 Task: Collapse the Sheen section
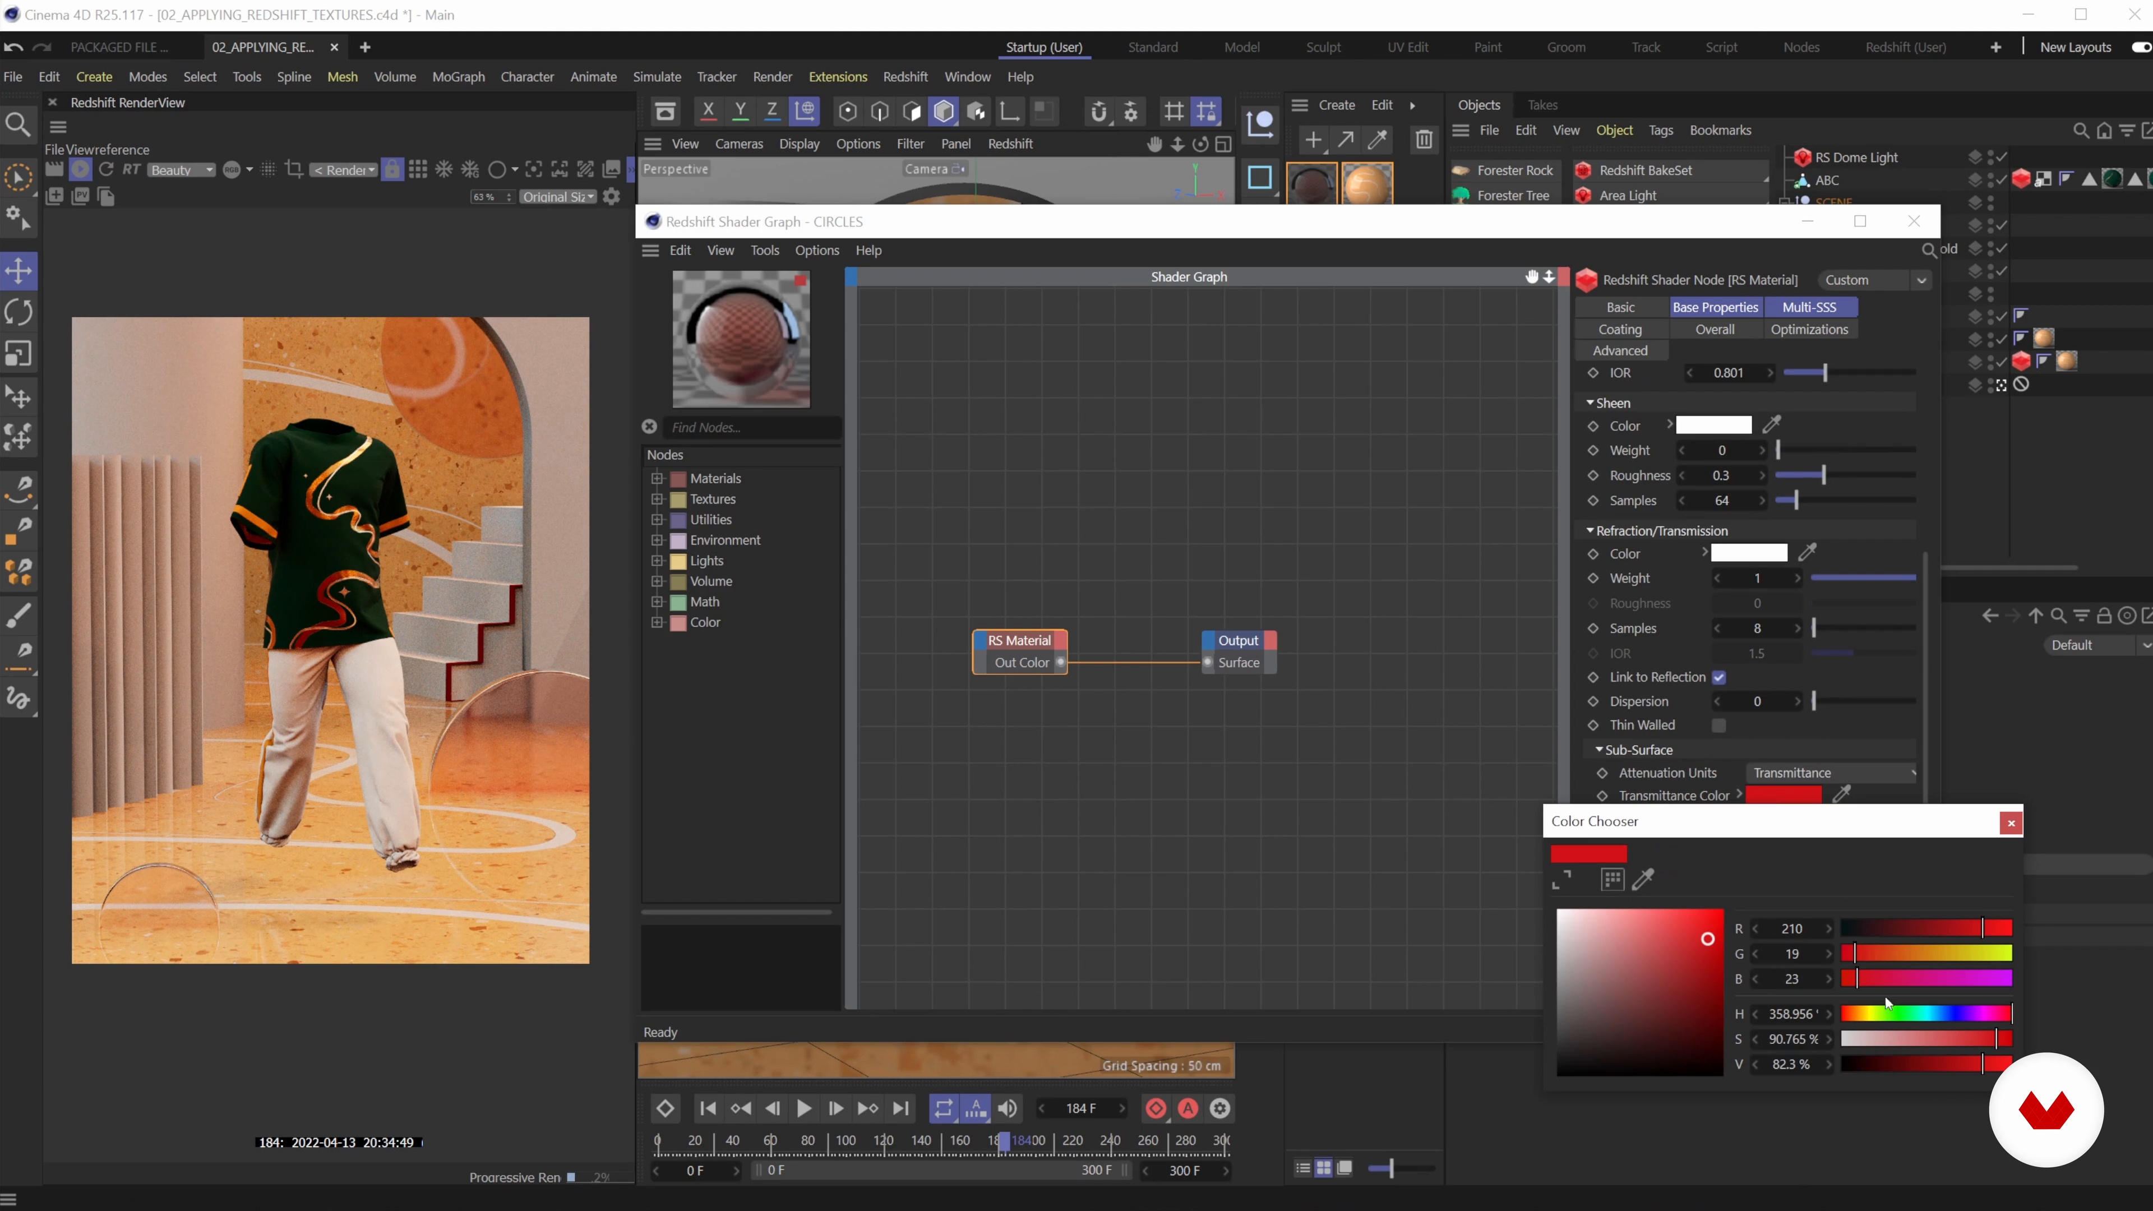[1590, 404]
